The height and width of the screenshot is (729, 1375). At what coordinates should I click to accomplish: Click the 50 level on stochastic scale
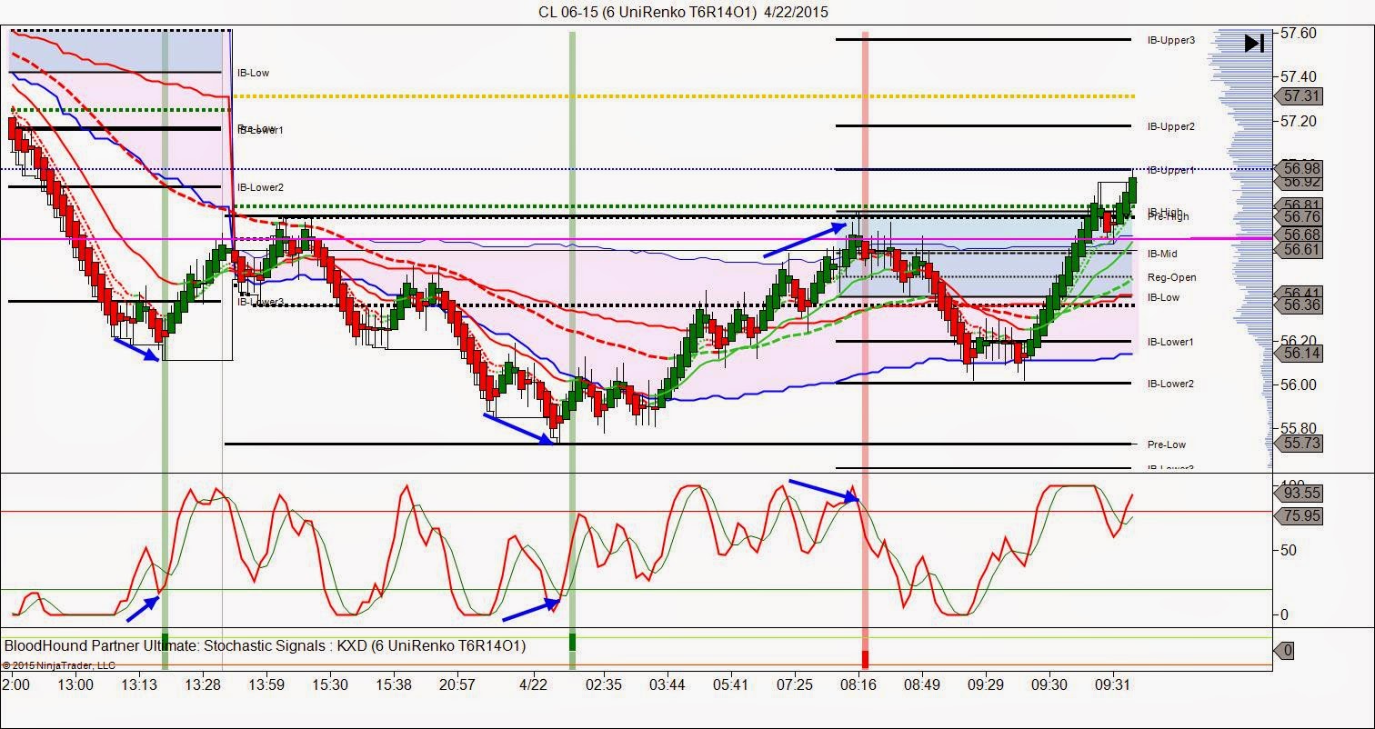tap(1288, 550)
